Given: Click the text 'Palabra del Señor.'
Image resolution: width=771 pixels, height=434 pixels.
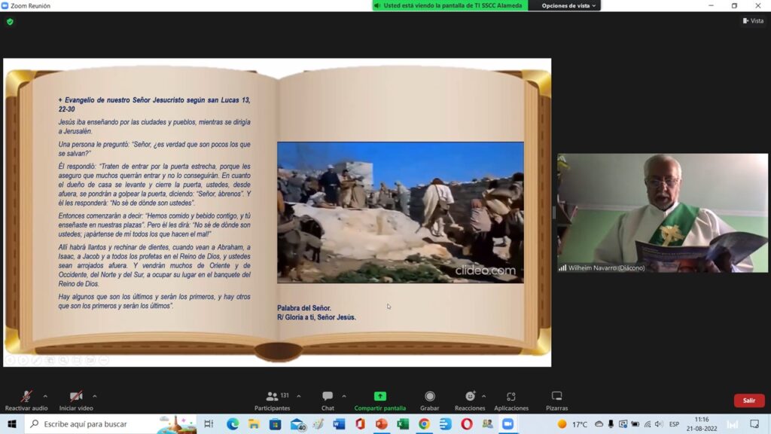Looking at the screenshot, I should (304, 308).
